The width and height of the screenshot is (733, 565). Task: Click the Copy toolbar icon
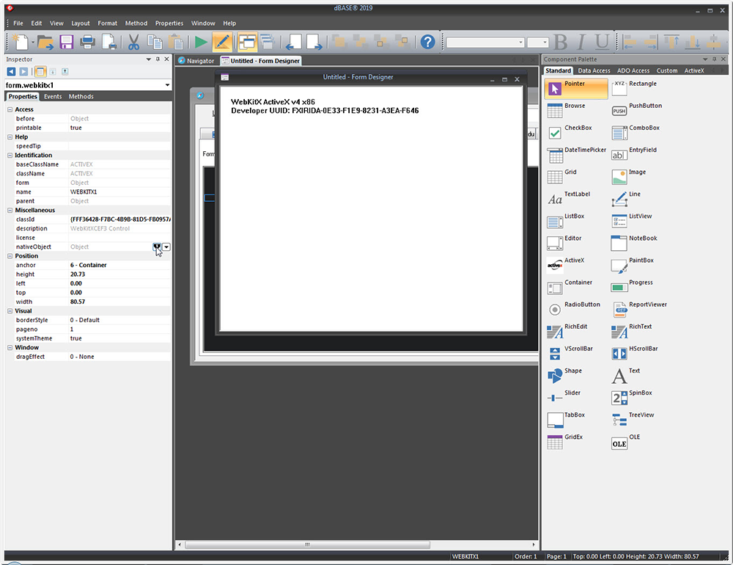[x=155, y=42]
